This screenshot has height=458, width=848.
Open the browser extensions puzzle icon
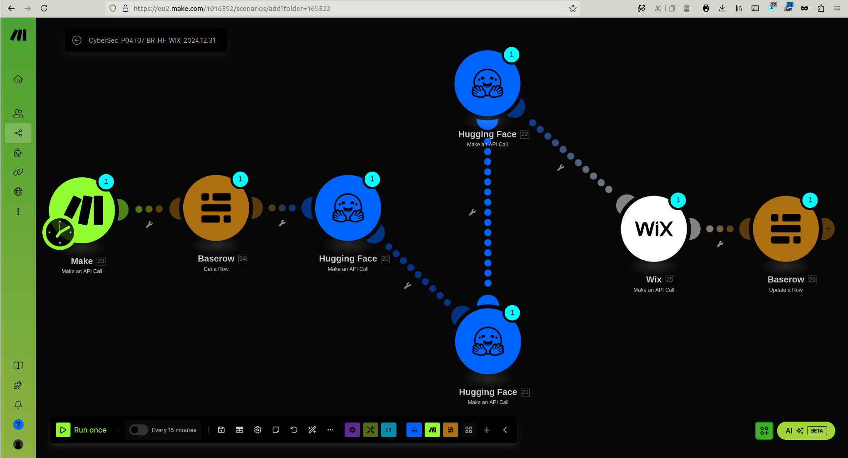pyautogui.click(x=821, y=8)
